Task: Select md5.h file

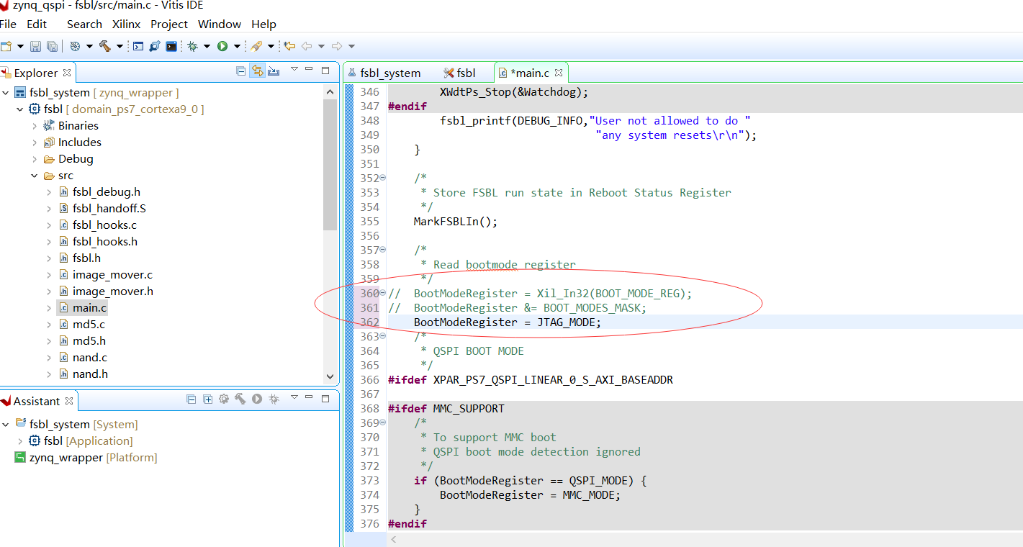Action: click(x=89, y=341)
